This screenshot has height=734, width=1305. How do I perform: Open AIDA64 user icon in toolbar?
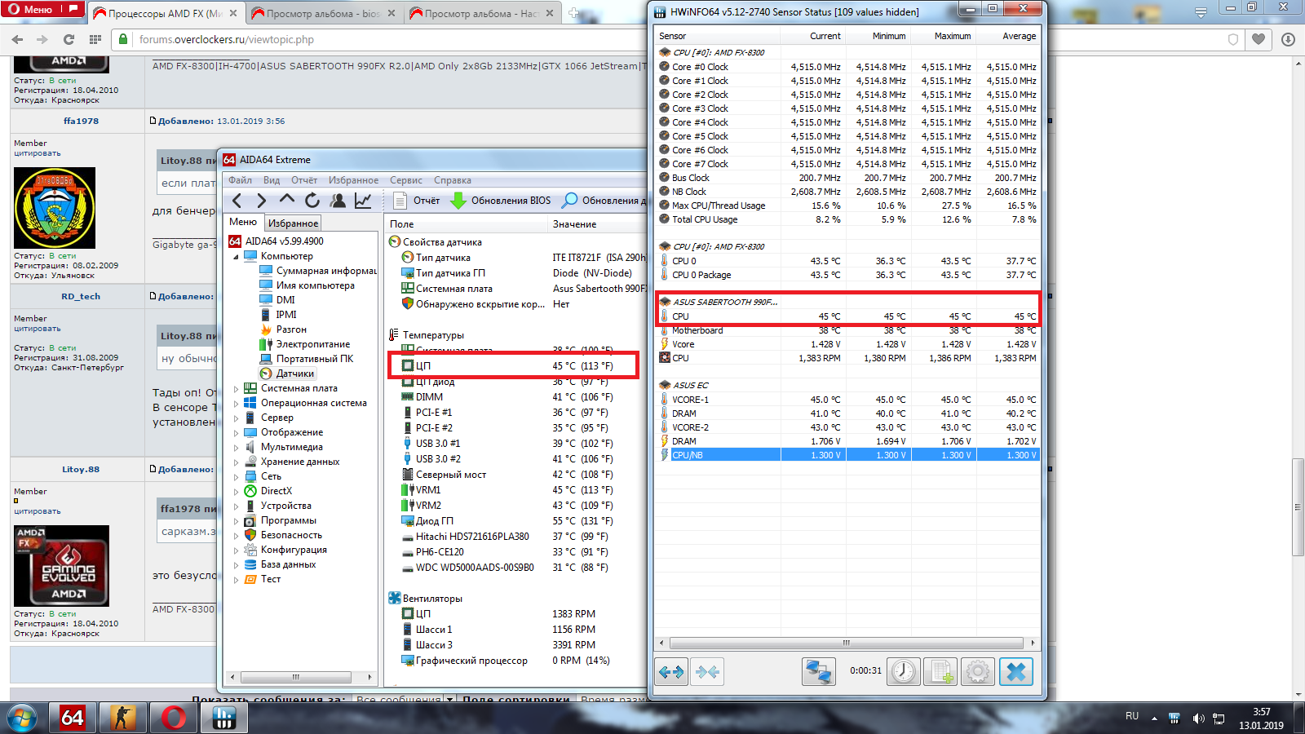click(x=338, y=201)
